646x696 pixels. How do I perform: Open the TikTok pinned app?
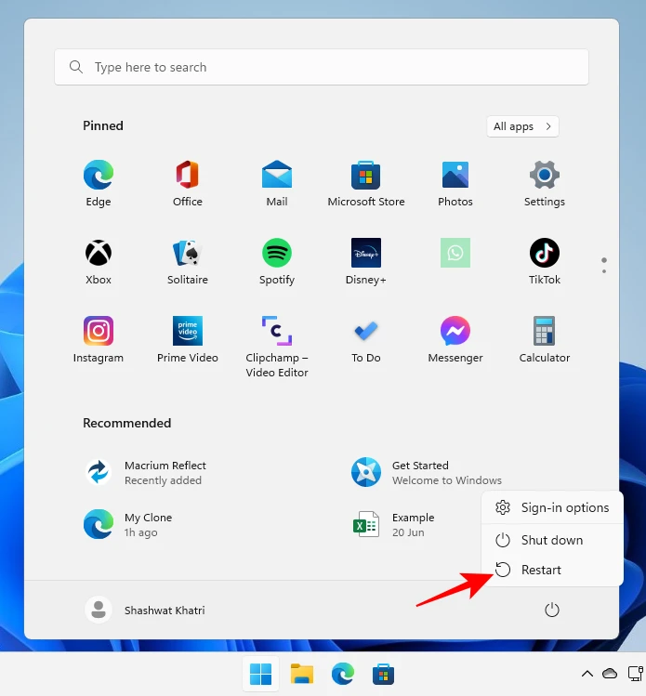pyautogui.click(x=545, y=261)
